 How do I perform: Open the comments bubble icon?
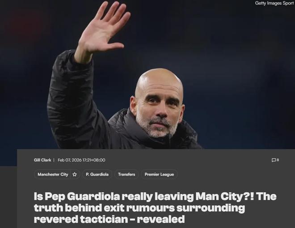(x=274, y=160)
